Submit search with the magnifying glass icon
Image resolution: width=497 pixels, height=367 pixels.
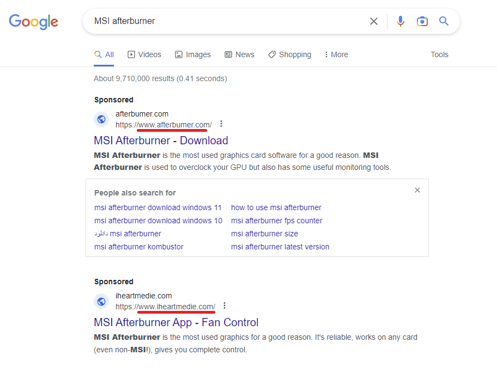coord(444,21)
